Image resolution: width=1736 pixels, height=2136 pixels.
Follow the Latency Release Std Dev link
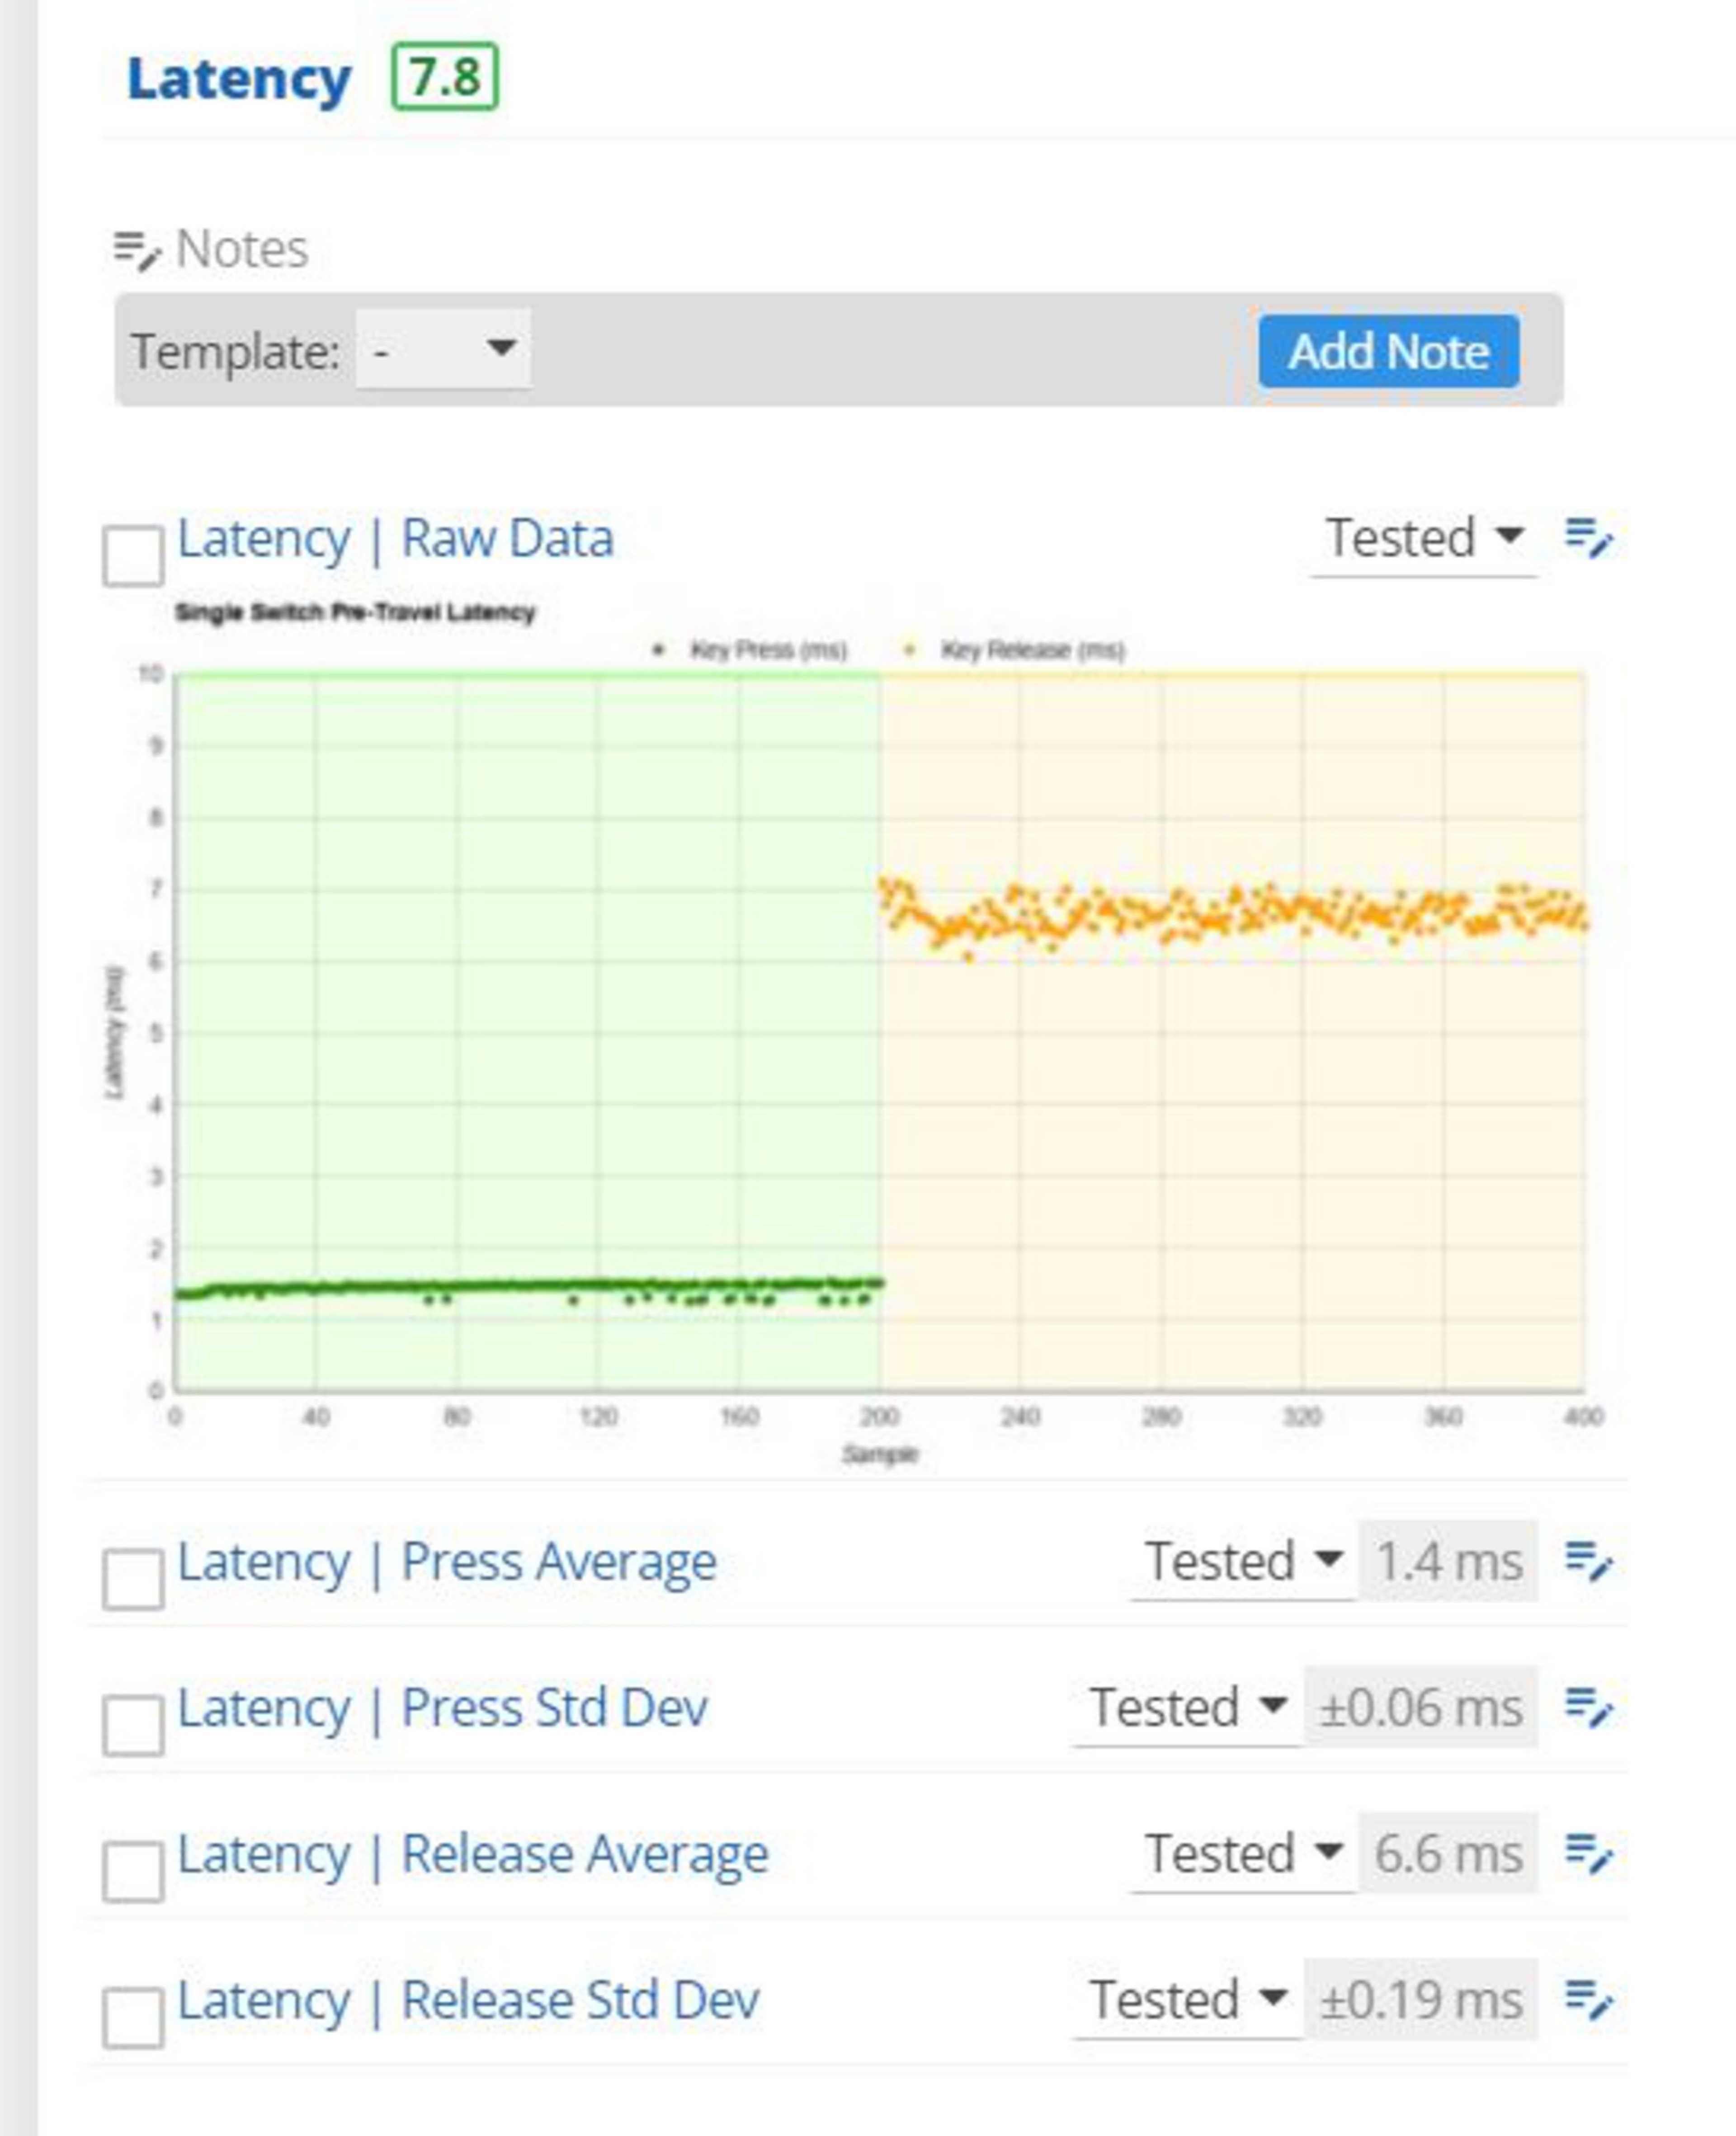pyautogui.click(x=468, y=2000)
